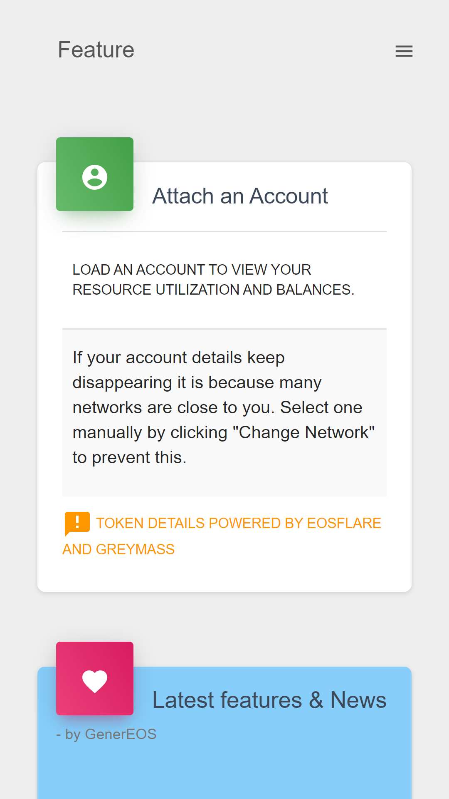Click the "to prevent this." text line
This screenshot has width=449, height=799.
[129, 457]
